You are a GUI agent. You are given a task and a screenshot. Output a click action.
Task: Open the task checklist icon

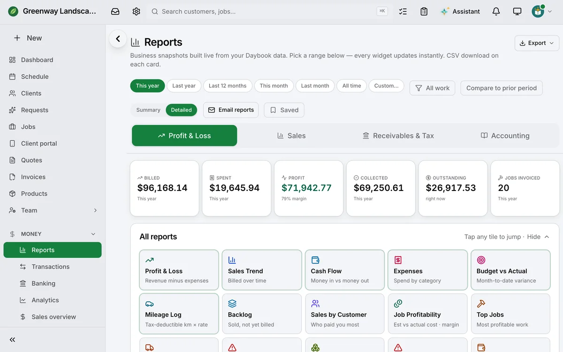pos(403,11)
